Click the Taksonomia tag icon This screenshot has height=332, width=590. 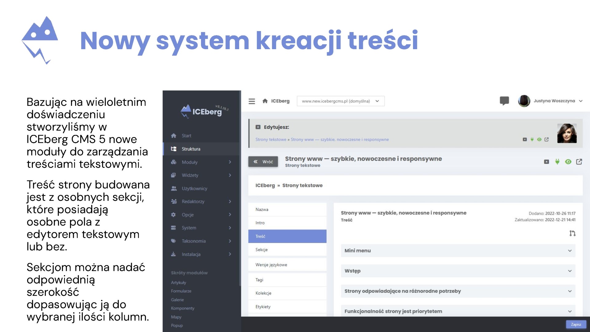(174, 241)
